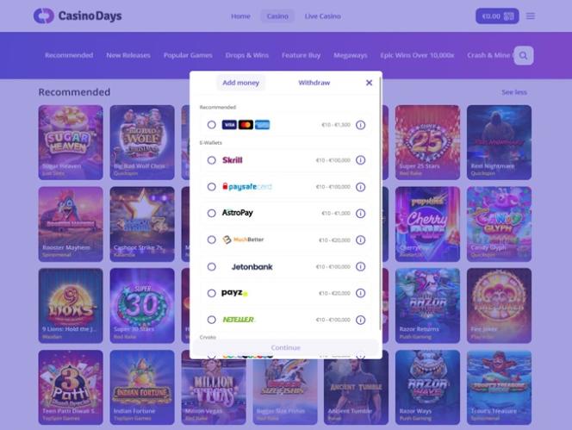Open the Super 25 Stars game thumbnail
The image size is (572, 430).
427,142
